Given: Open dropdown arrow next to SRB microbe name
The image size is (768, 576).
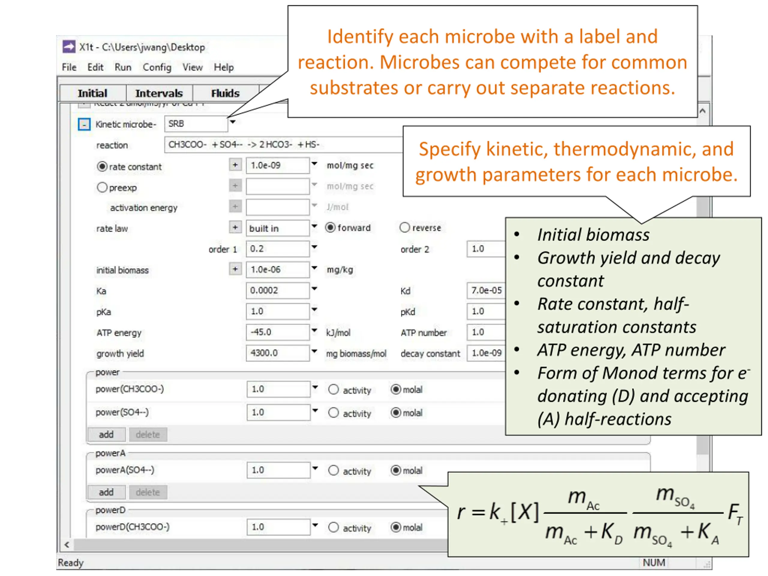Looking at the screenshot, I should click(232, 122).
